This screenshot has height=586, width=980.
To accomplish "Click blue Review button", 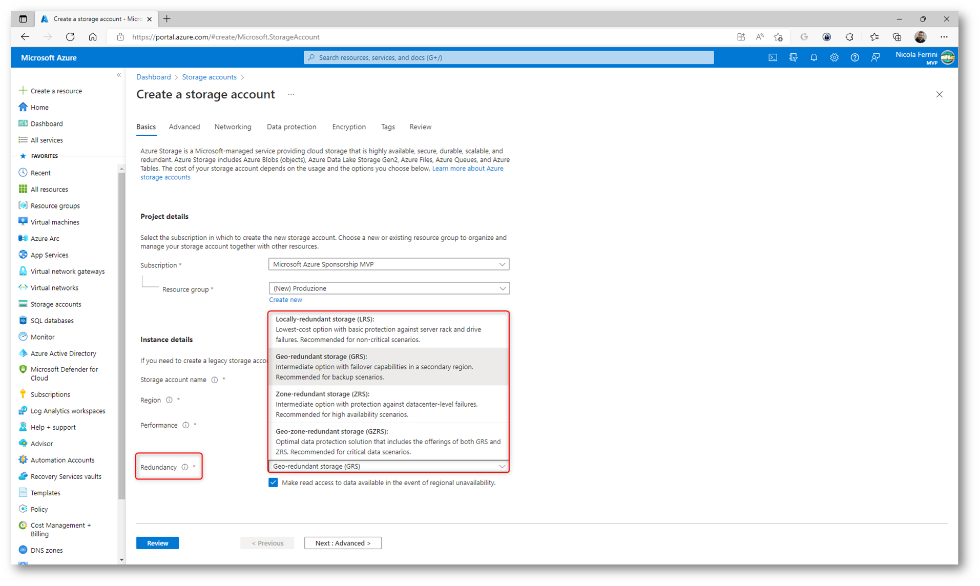I will click(x=157, y=543).
